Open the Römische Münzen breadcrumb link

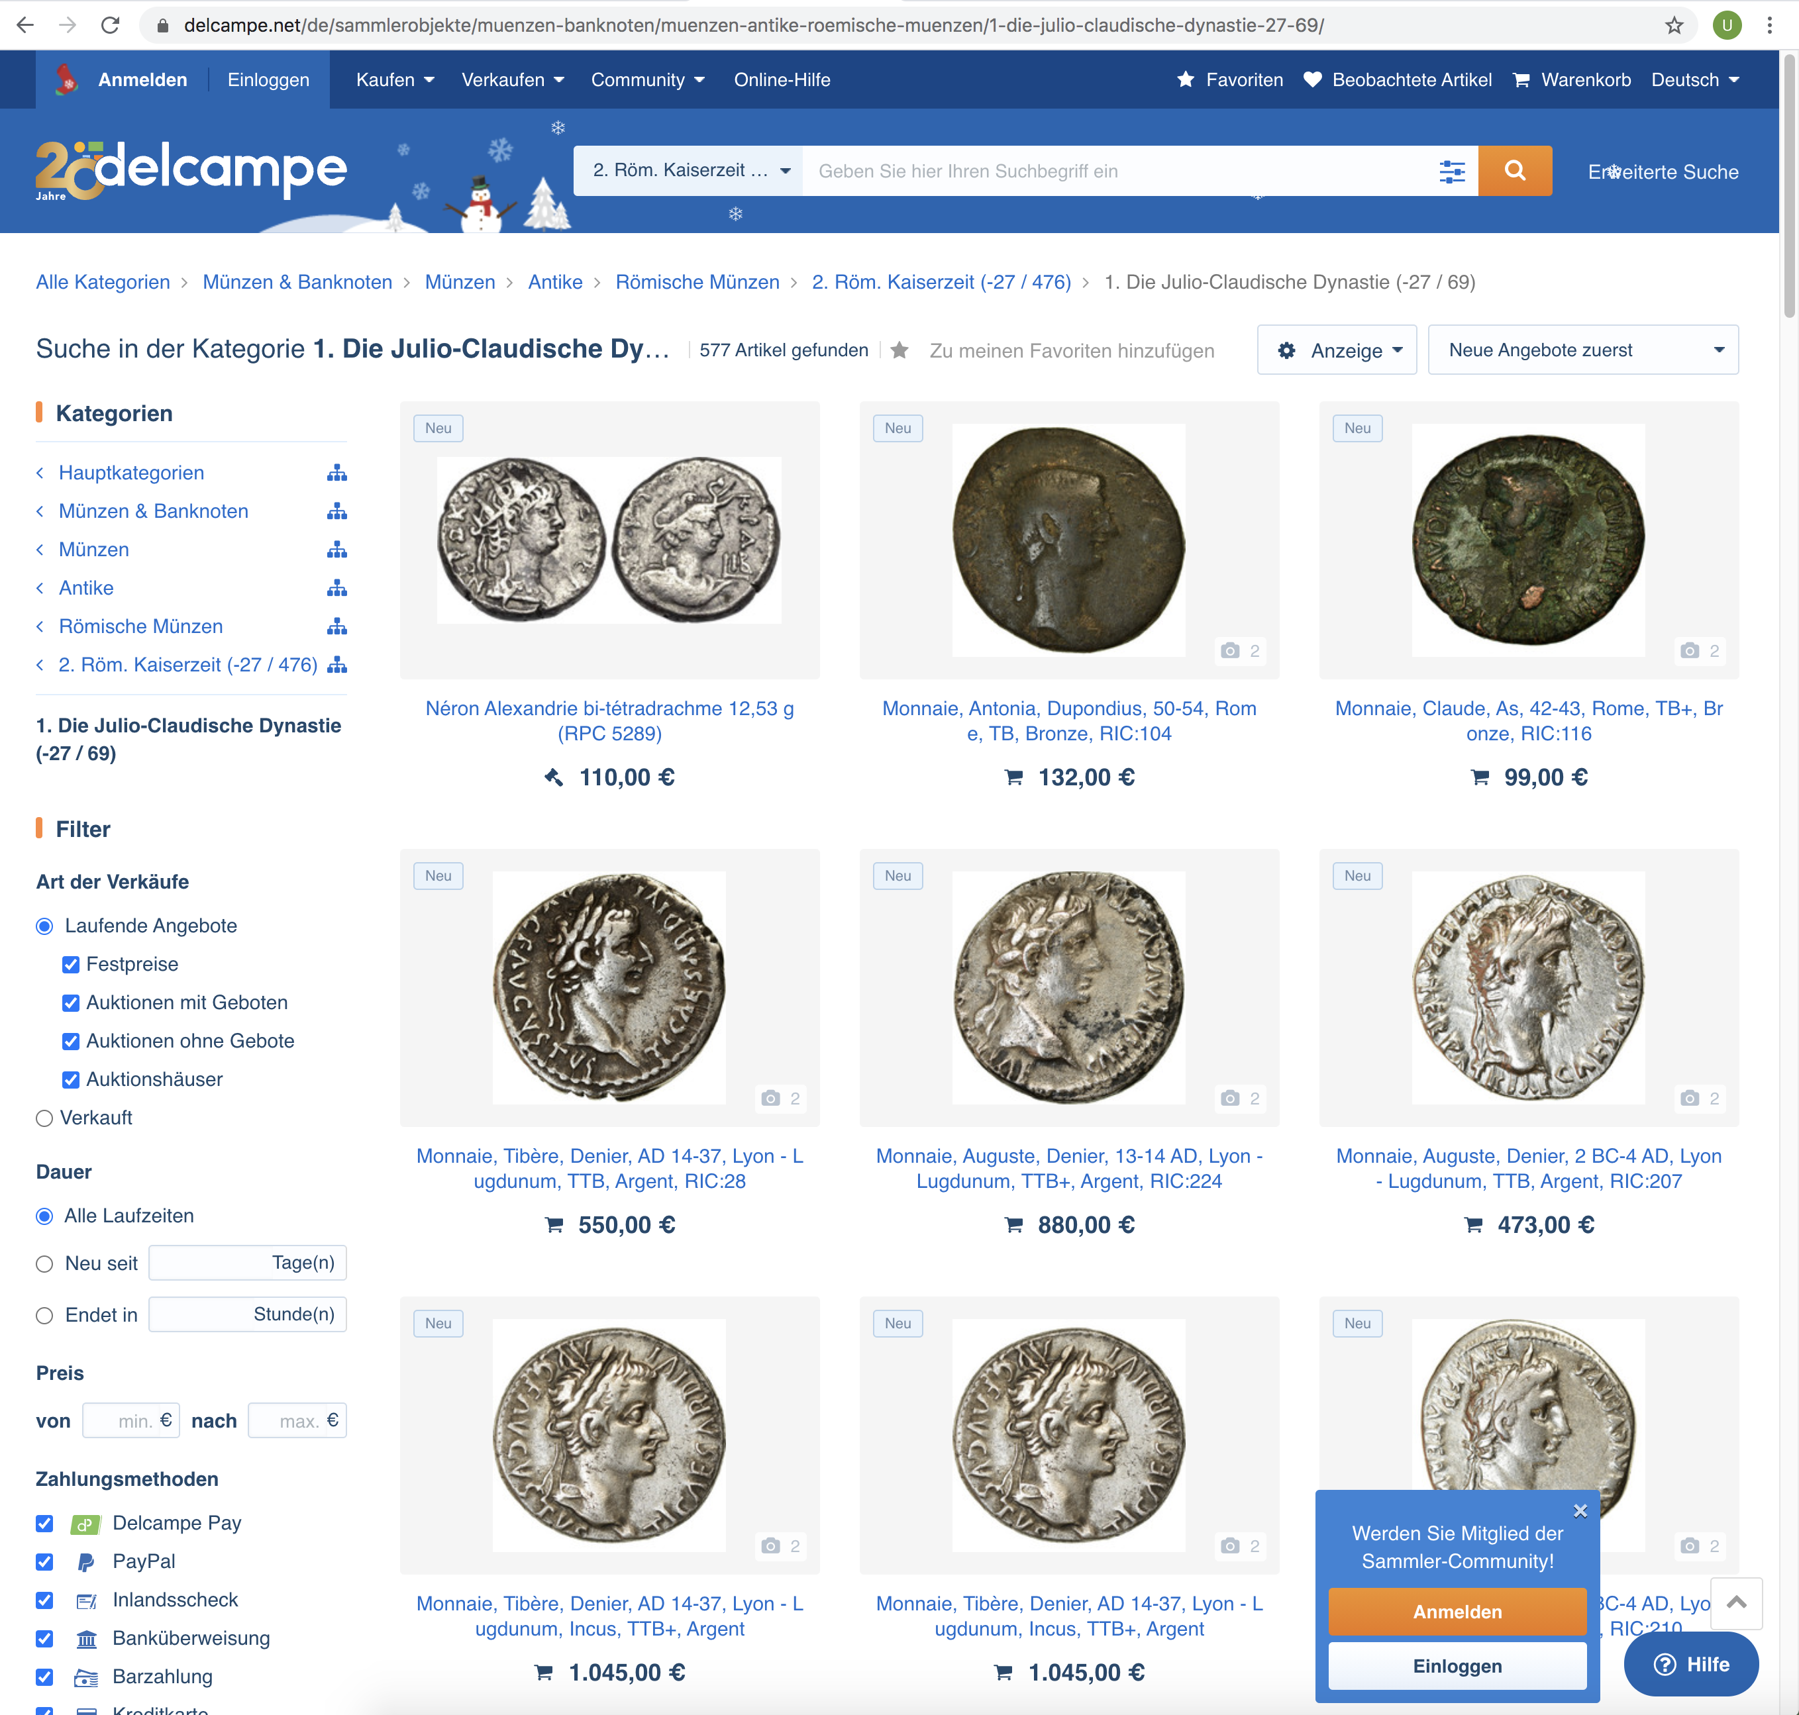[x=697, y=281]
